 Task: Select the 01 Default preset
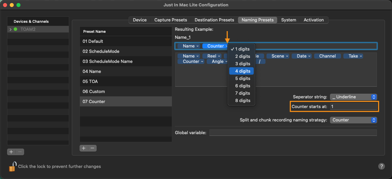coord(126,41)
